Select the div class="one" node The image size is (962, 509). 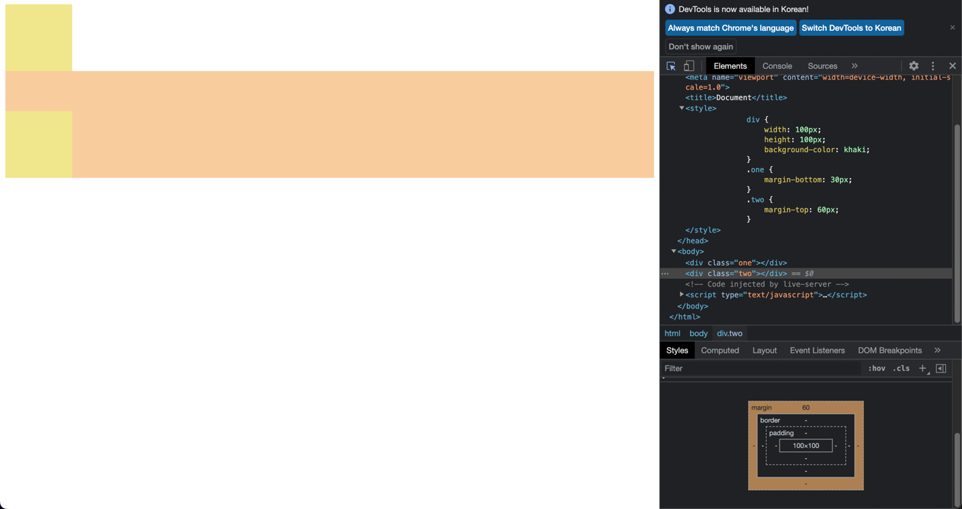[736, 263]
